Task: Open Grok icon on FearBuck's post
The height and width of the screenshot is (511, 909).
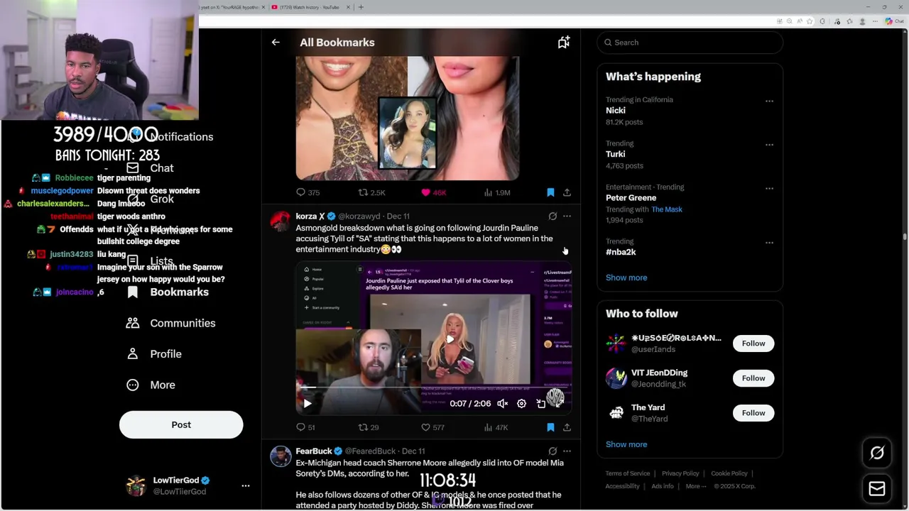Action: pos(553,451)
